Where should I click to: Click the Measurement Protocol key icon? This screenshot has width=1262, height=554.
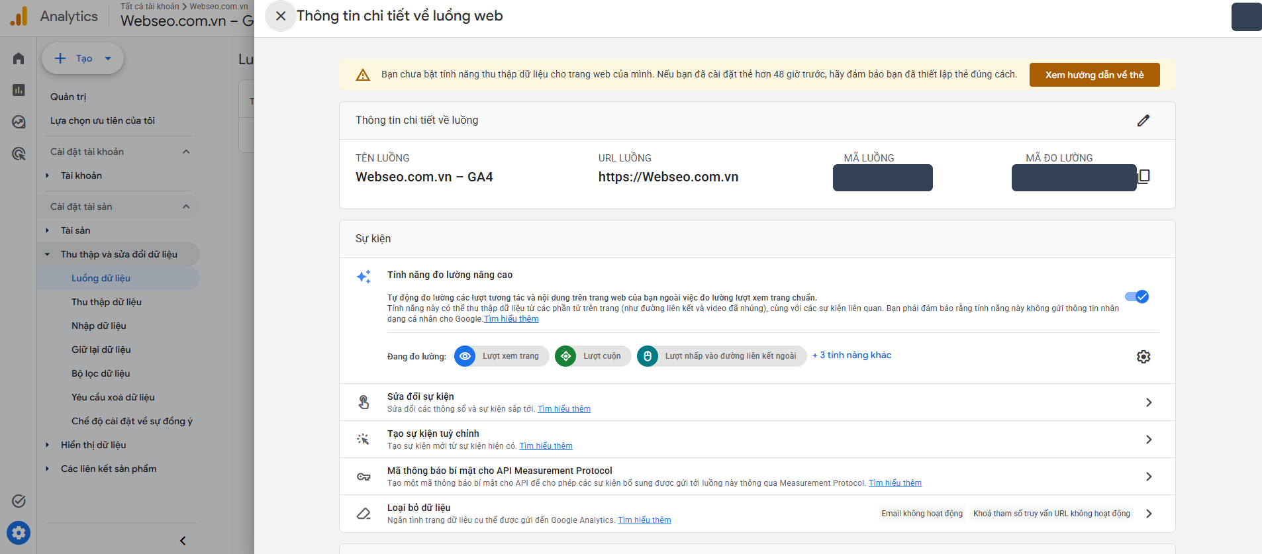click(364, 477)
